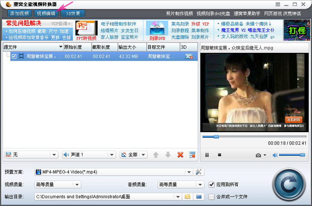
Task: Uncheck the 周慧敏珠宝展 file checkbox
Action: point(14,57)
